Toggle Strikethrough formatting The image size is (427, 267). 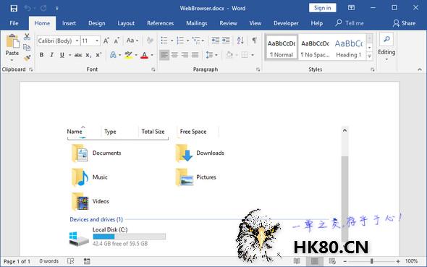click(x=78, y=55)
